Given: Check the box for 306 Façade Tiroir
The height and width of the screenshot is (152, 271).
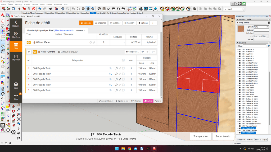Looking at the screenshot, I should (x=123, y=79).
